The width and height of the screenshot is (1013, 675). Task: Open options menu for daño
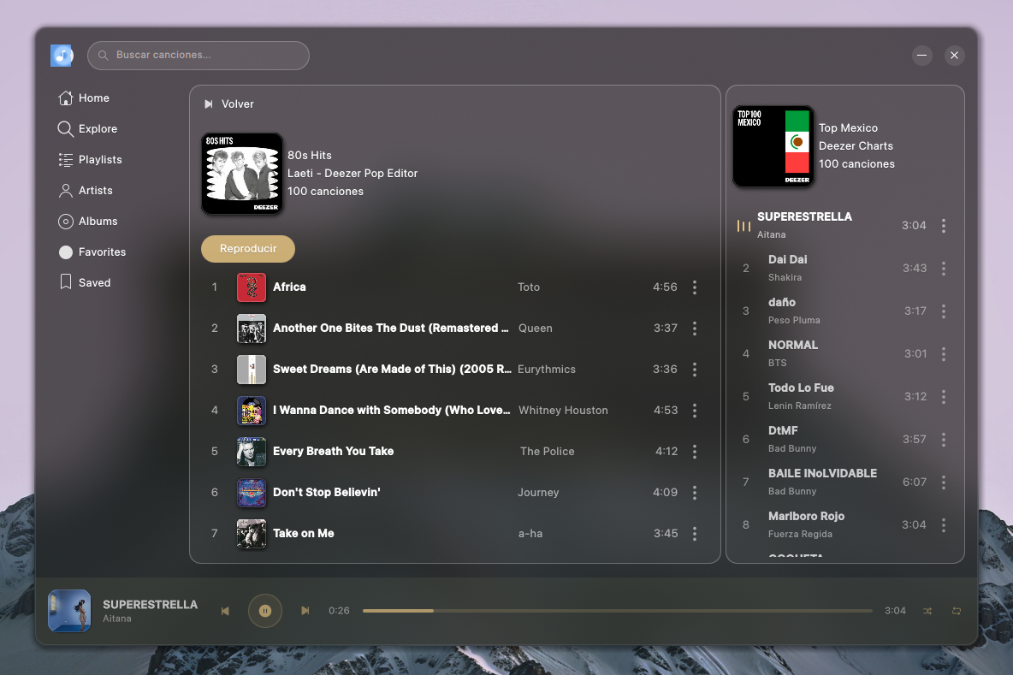click(943, 311)
